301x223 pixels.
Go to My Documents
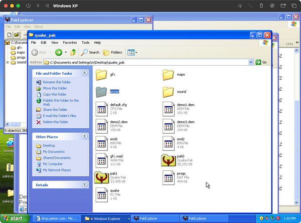pyautogui.click(x=54, y=152)
